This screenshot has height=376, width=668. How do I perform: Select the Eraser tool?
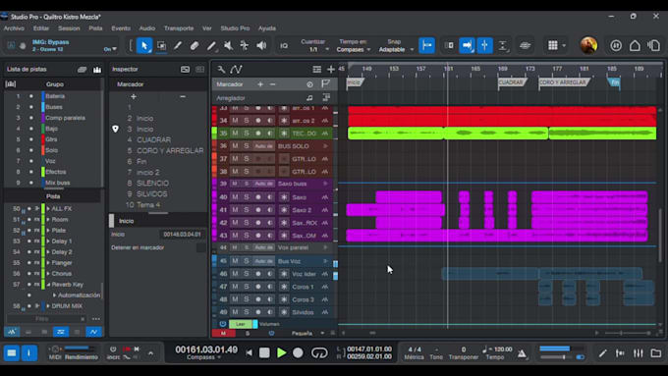pyautogui.click(x=195, y=45)
